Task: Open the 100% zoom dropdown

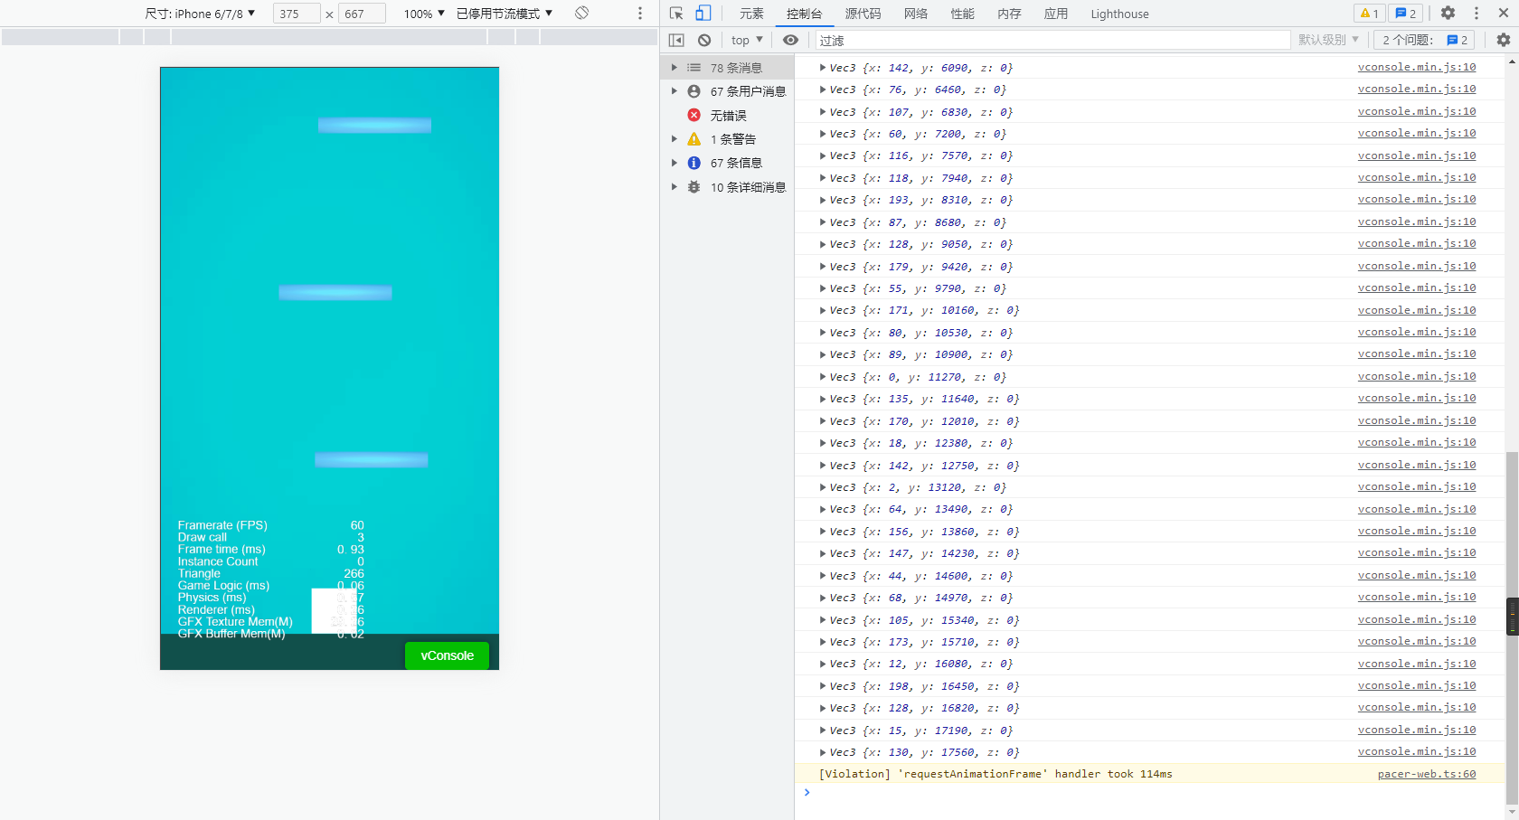Action: 424,14
